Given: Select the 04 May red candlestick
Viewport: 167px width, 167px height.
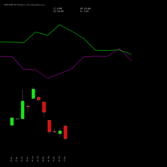Looking at the screenshot, I should pyautogui.click(x=39, y=99).
